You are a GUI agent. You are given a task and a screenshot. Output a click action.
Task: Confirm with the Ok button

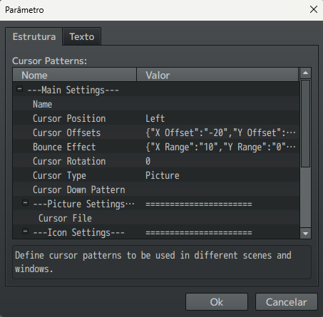click(217, 302)
